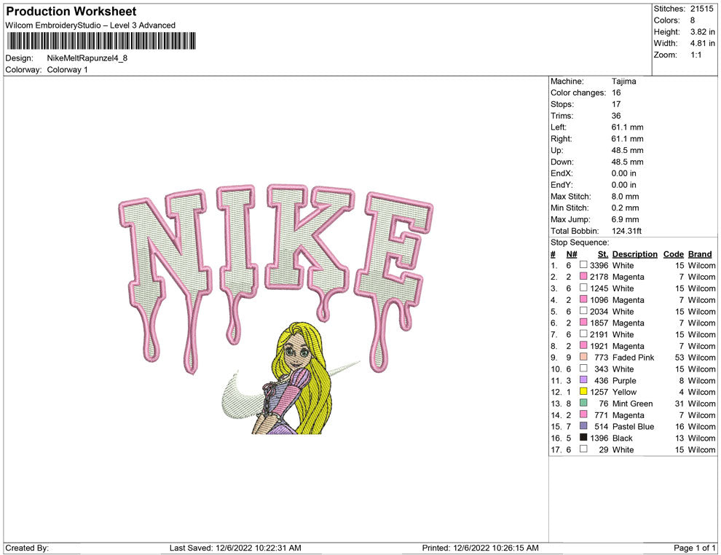Click stitch count '1257' in the Yellow row
This screenshot has height=555, width=721.
(x=599, y=393)
